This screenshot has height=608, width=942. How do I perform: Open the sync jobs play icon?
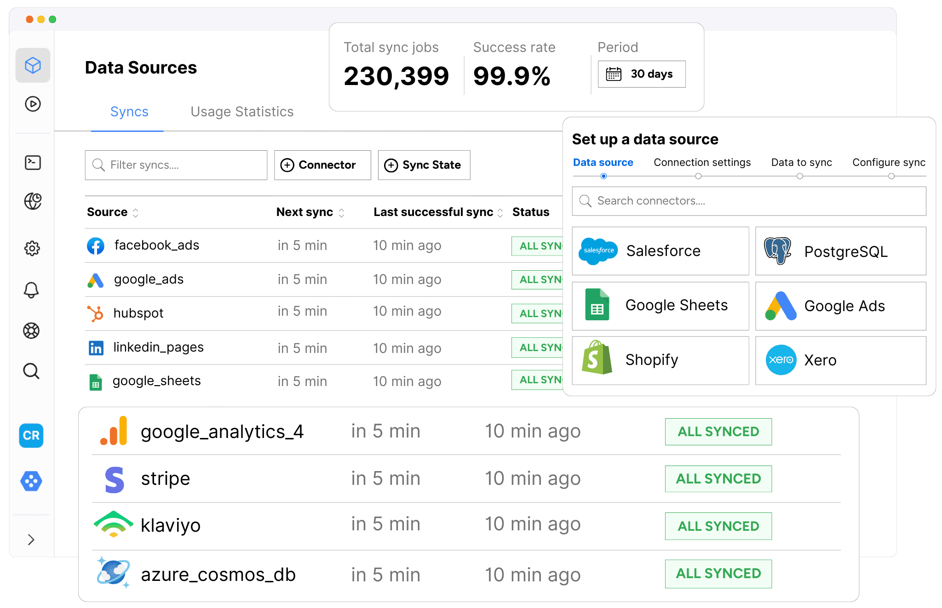click(32, 104)
